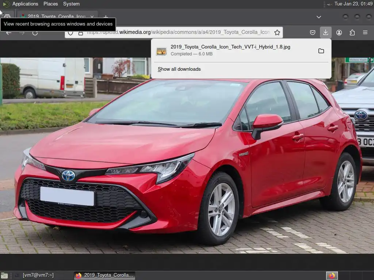This screenshot has width=374, height=280.
Task: Open Extensions puzzle icon
Action: coord(352,32)
